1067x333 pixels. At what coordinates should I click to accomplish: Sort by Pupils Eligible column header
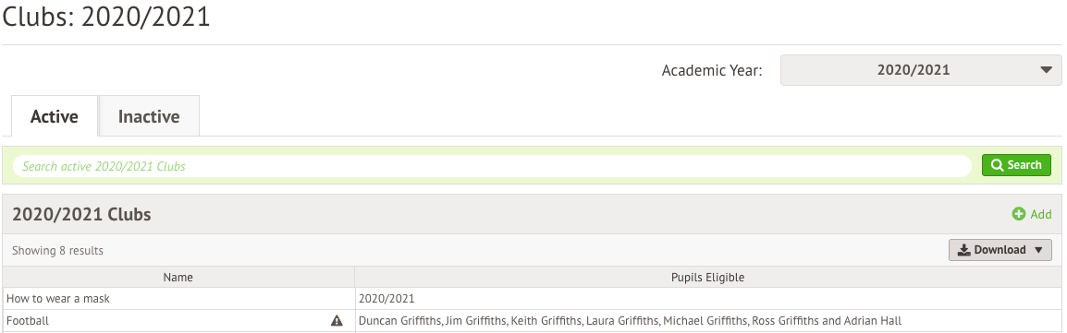coord(707,278)
